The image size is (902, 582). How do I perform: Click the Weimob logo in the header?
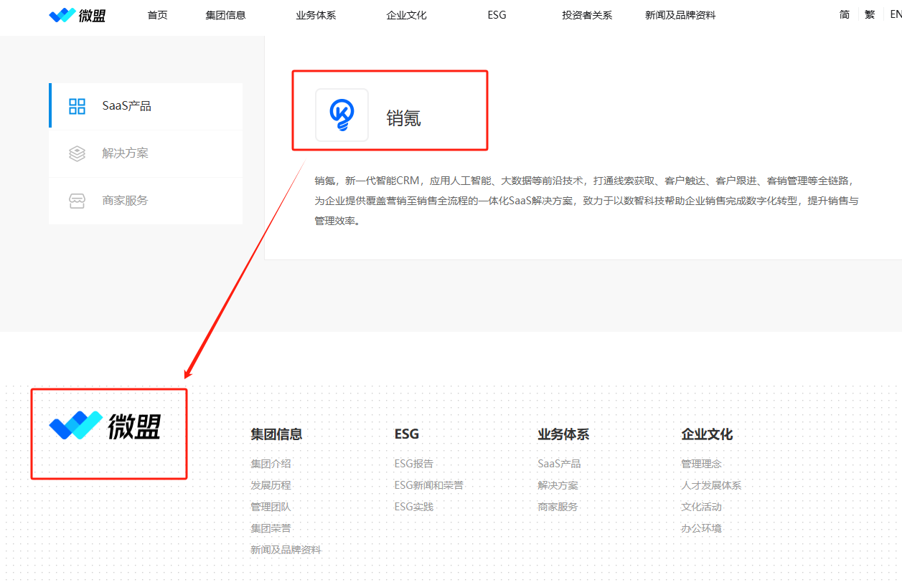point(77,15)
